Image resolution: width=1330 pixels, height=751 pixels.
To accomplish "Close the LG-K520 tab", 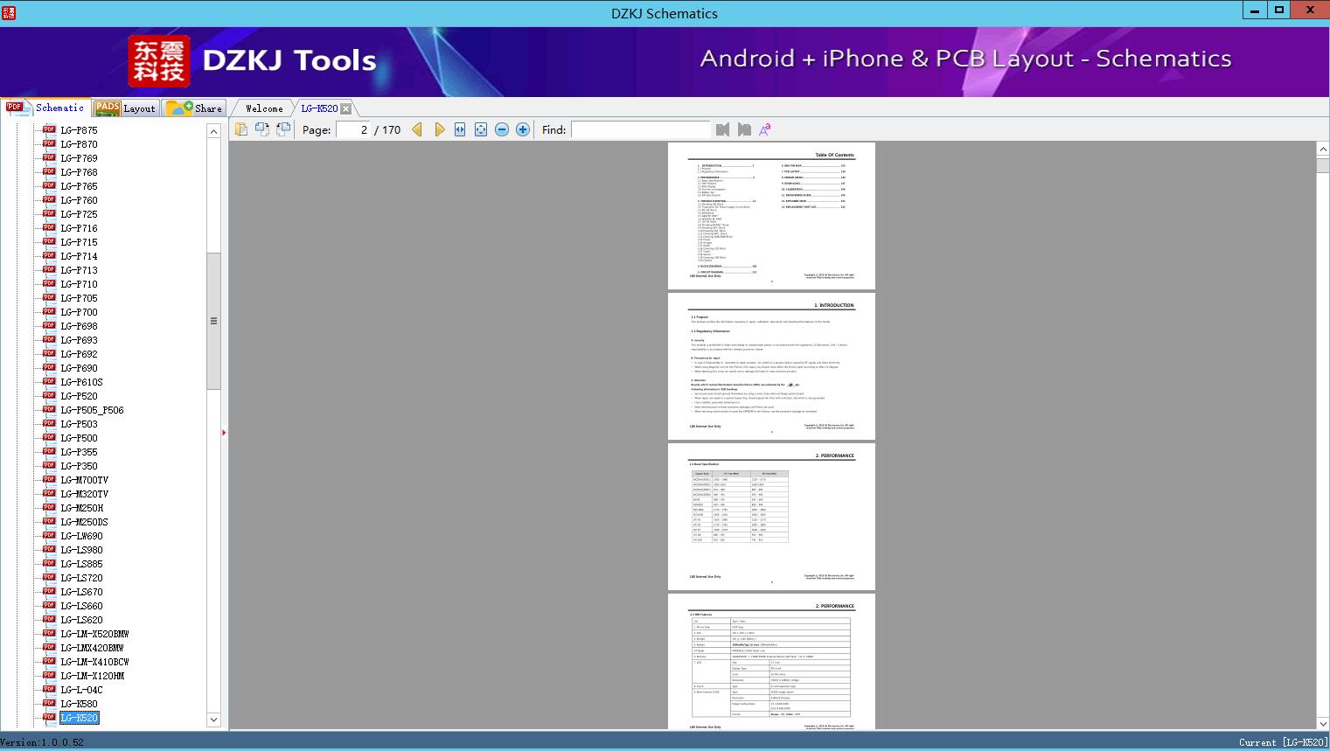I will coord(345,108).
